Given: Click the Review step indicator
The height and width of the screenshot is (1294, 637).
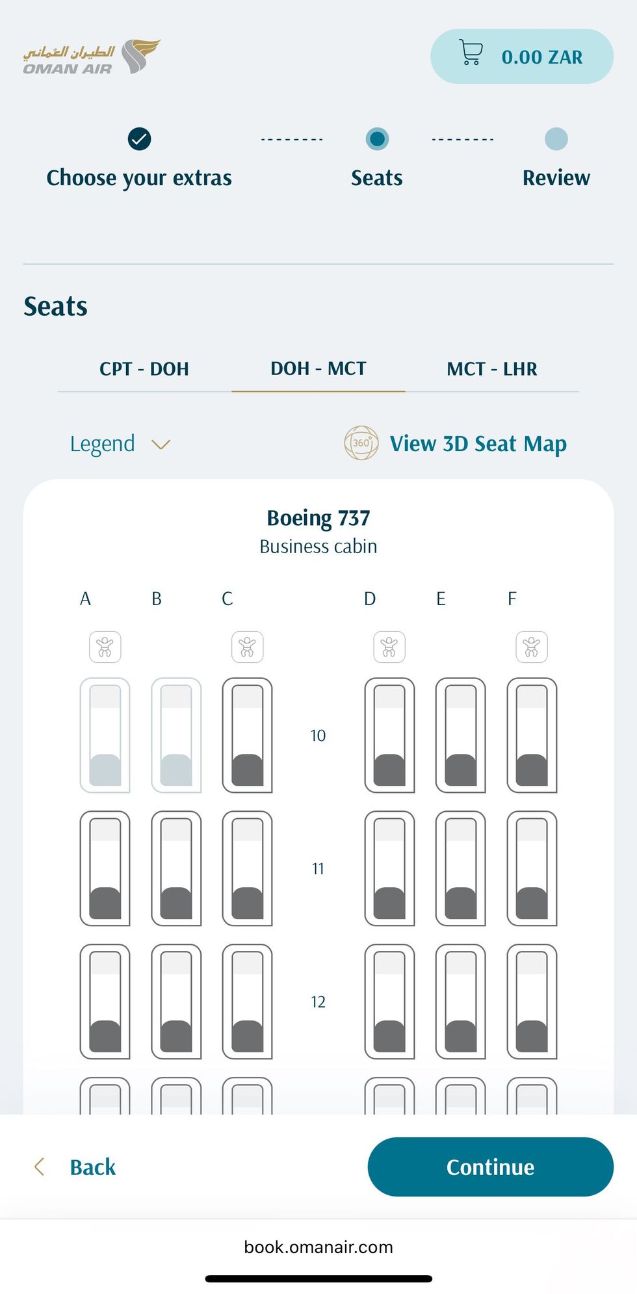Looking at the screenshot, I should 556,139.
